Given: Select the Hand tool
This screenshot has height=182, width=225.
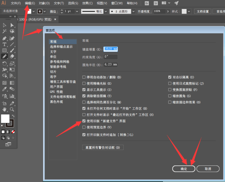Looking at the screenshot, I should point(4,109).
